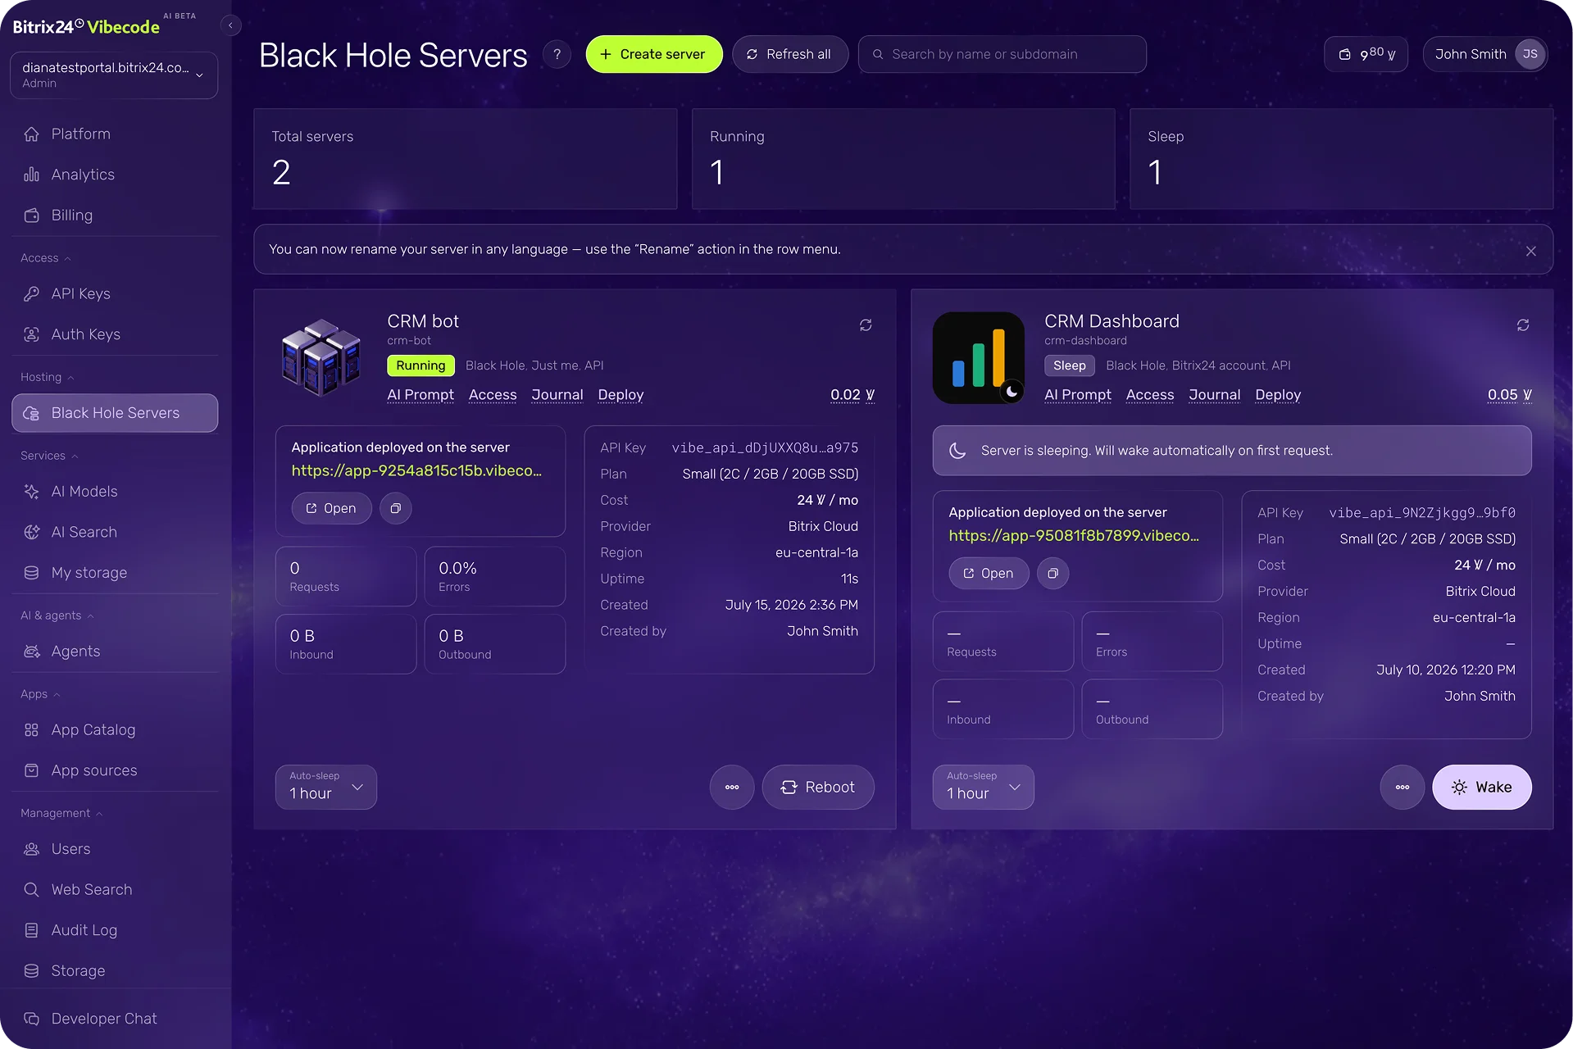Collapse the AI & agents sidebar group
The height and width of the screenshot is (1049, 1573).
point(57,615)
